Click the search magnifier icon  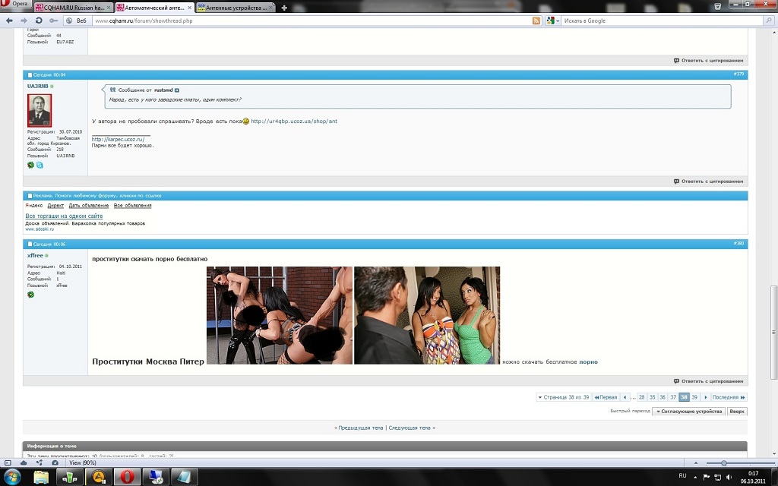pyautogui.click(x=769, y=21)
